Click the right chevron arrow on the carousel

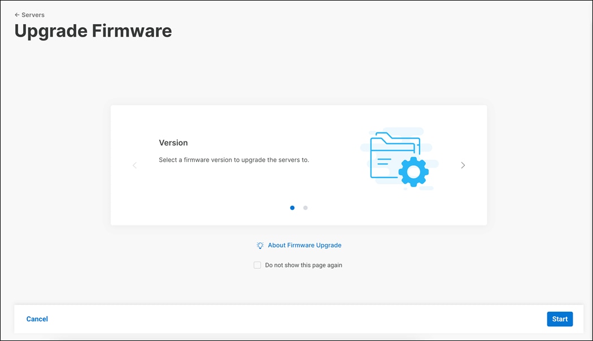tap(463, 165)
